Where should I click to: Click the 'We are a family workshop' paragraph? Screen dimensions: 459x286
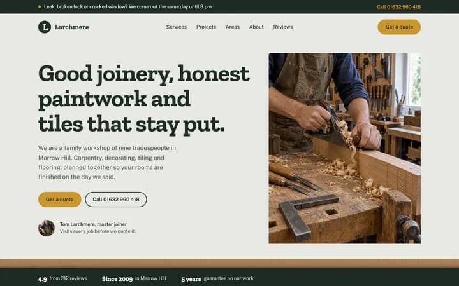point(107,162)
